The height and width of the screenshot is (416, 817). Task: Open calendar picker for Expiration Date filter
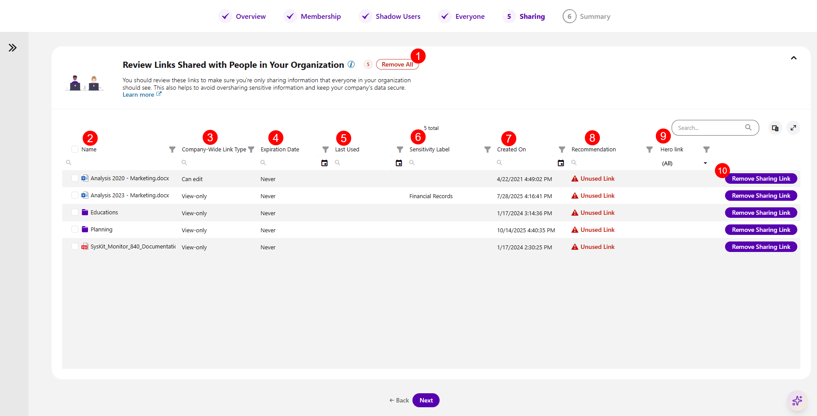[324, 163]
